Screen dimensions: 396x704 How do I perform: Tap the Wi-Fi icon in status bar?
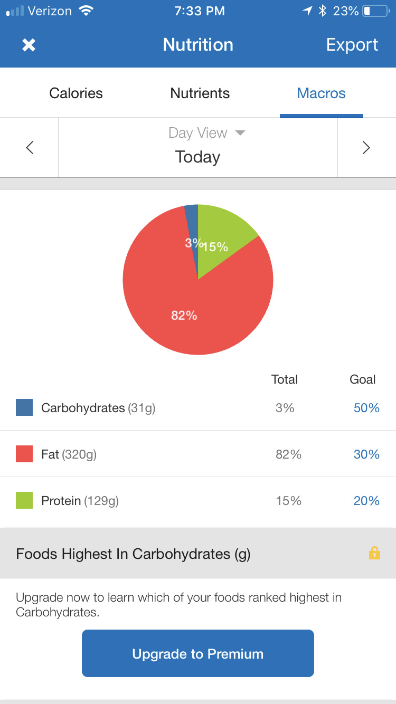84,11
